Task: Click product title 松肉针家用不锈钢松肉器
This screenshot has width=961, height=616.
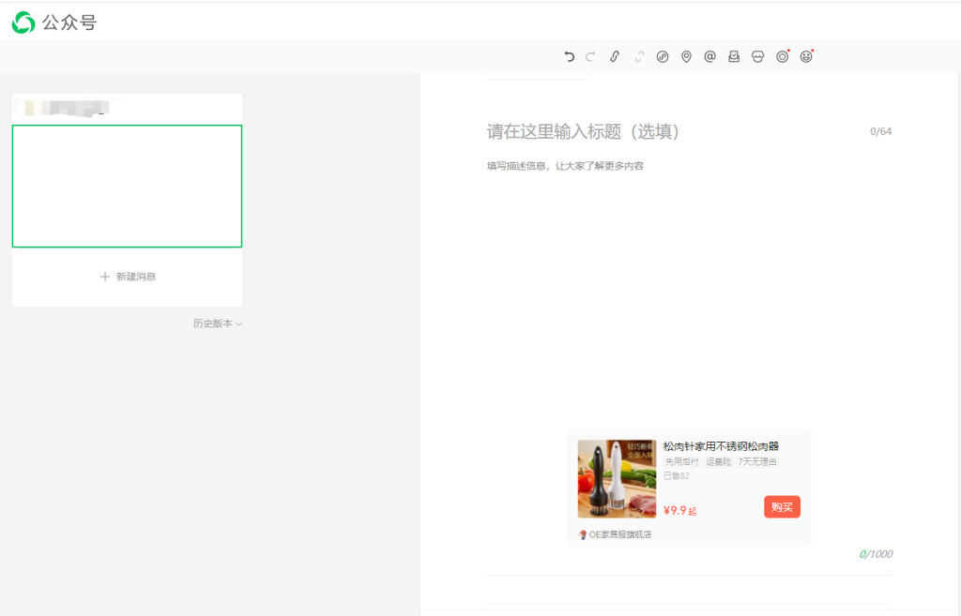Action: click(721, 446)
